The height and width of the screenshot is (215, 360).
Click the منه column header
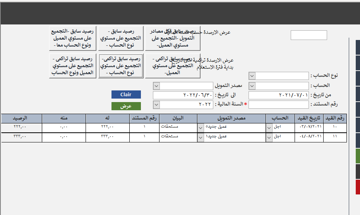[x=64, y=118]
